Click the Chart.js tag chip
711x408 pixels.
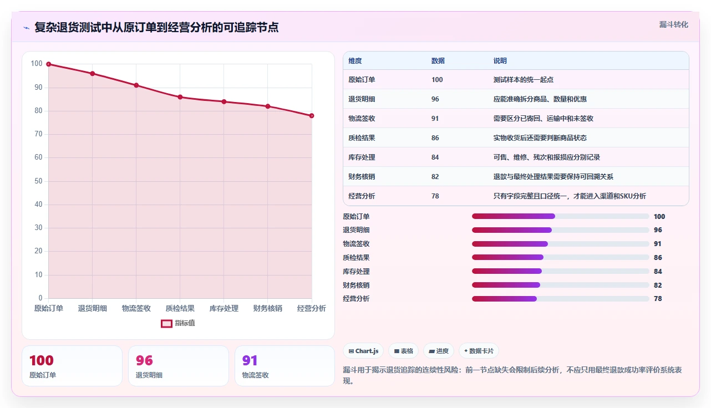tap(364, 351)
